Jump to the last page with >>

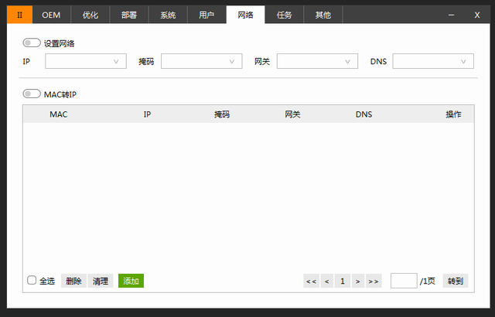[374, 281]
